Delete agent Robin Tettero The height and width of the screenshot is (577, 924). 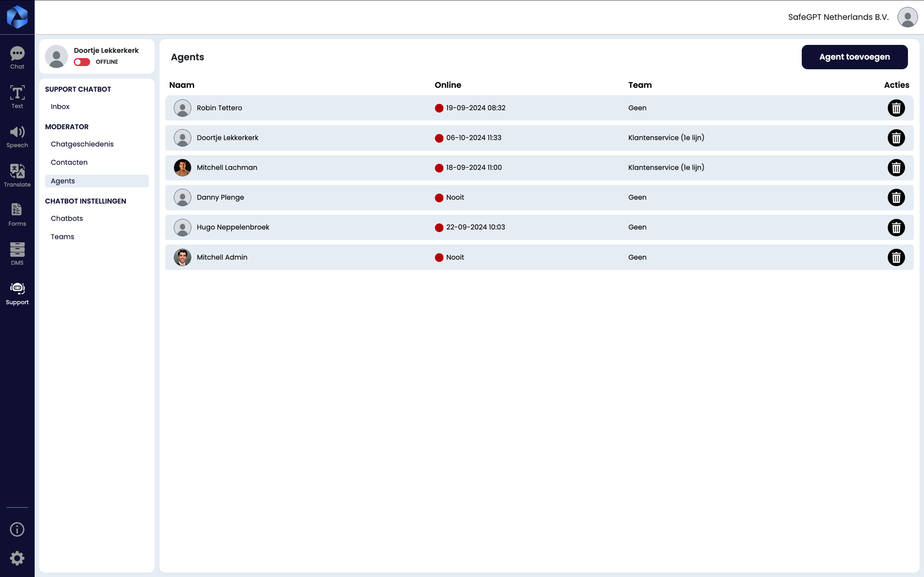pos(896,108)
